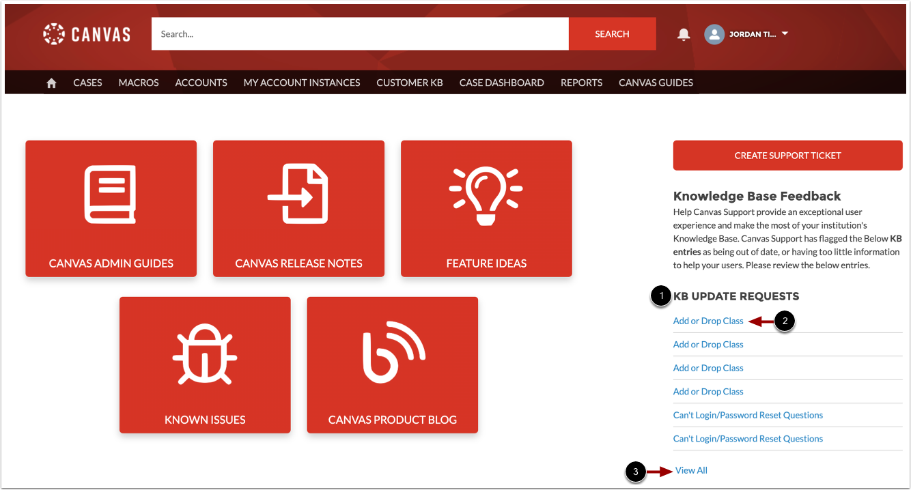Open the first Add or Drop Class link

point(708,321)
